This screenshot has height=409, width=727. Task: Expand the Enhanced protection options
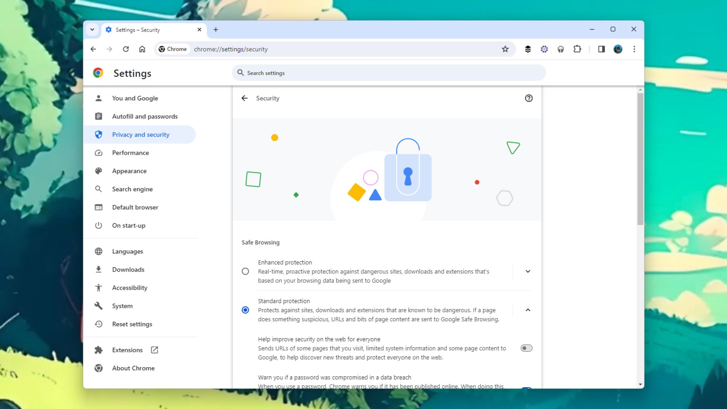tap(528, 272)
